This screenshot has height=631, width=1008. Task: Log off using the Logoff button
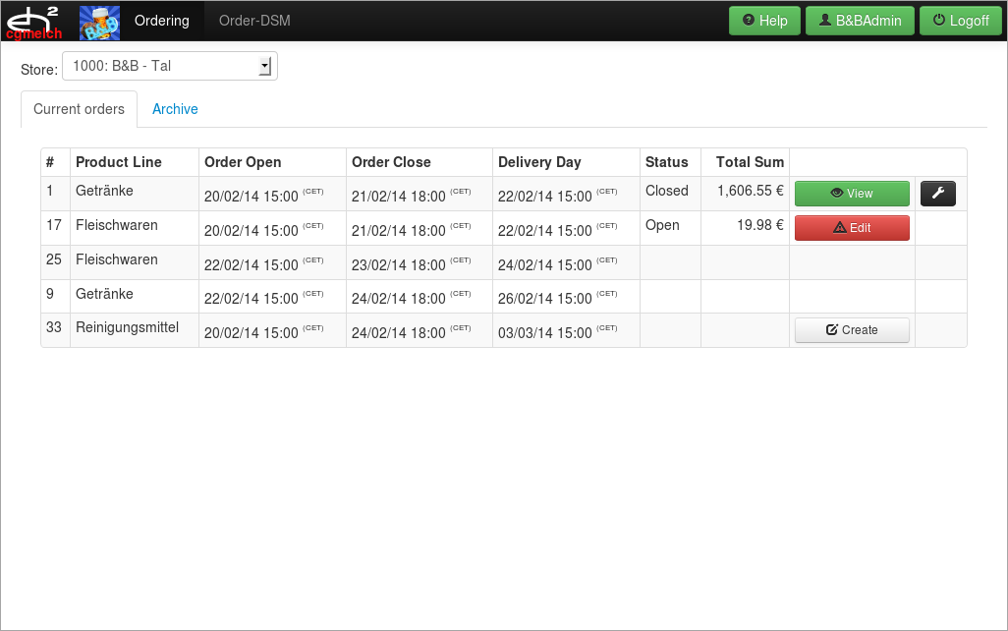[960, 21]
